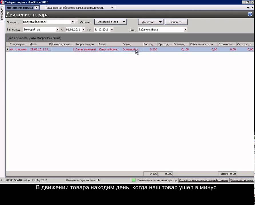
Task: Click the Остаток quantity column header
Action: pos(181,44)
